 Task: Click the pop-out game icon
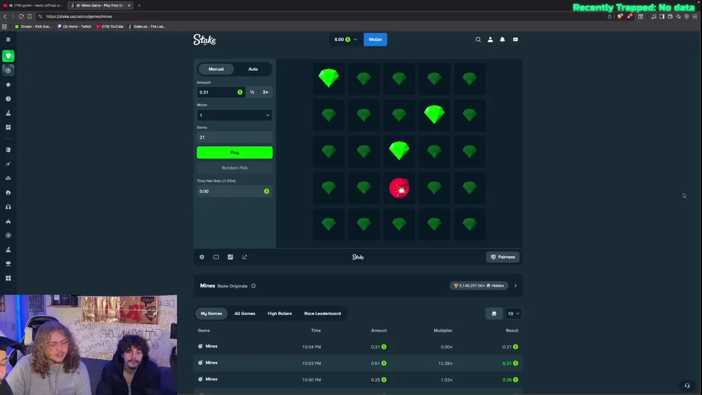click(x=245, y=257)
